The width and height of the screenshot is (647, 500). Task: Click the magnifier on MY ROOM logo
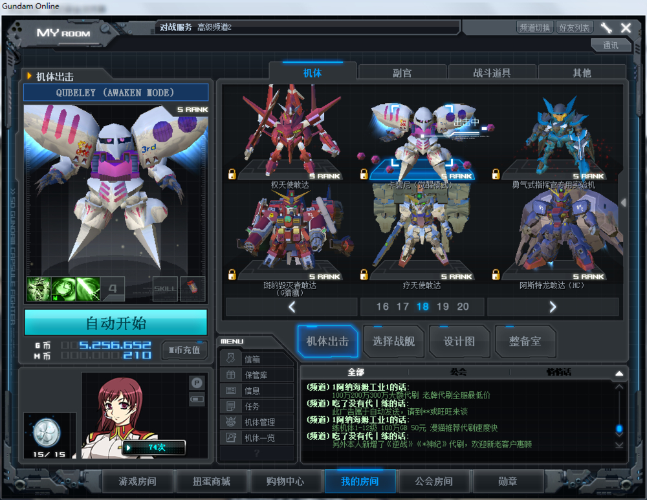106,29
